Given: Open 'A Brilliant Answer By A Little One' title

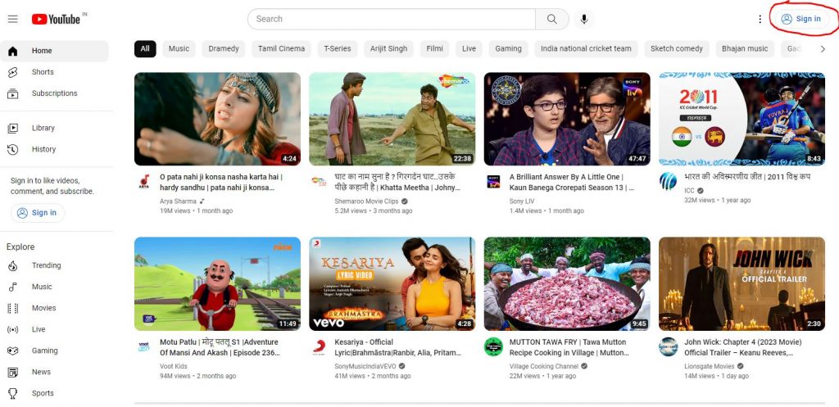Looking at the screenshot, I should 571,183.
